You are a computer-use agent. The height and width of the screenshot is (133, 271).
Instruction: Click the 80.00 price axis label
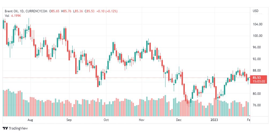(258, 94)
